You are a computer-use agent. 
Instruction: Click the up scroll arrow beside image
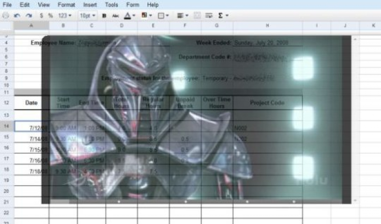[x=355, y=39]
